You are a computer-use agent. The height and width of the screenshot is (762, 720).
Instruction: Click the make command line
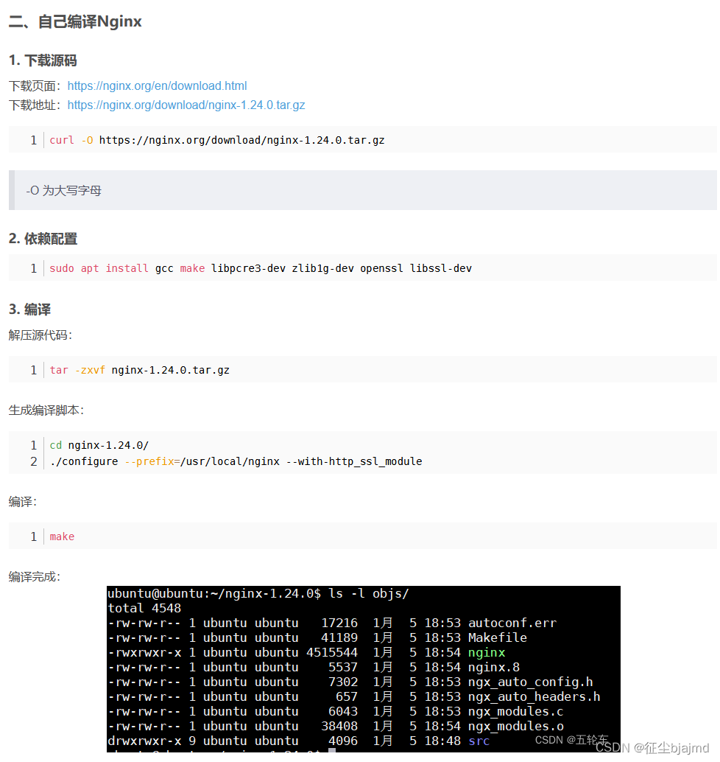62,536
